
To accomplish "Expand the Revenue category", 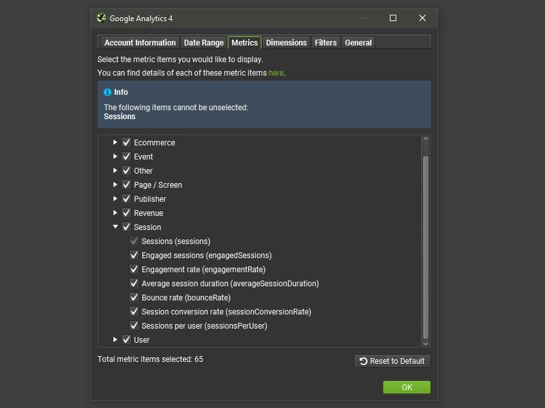I will click(x=115, y=213).
